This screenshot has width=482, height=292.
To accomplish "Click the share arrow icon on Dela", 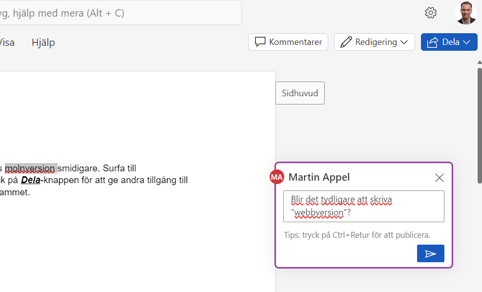I will [x=432, y=42].
